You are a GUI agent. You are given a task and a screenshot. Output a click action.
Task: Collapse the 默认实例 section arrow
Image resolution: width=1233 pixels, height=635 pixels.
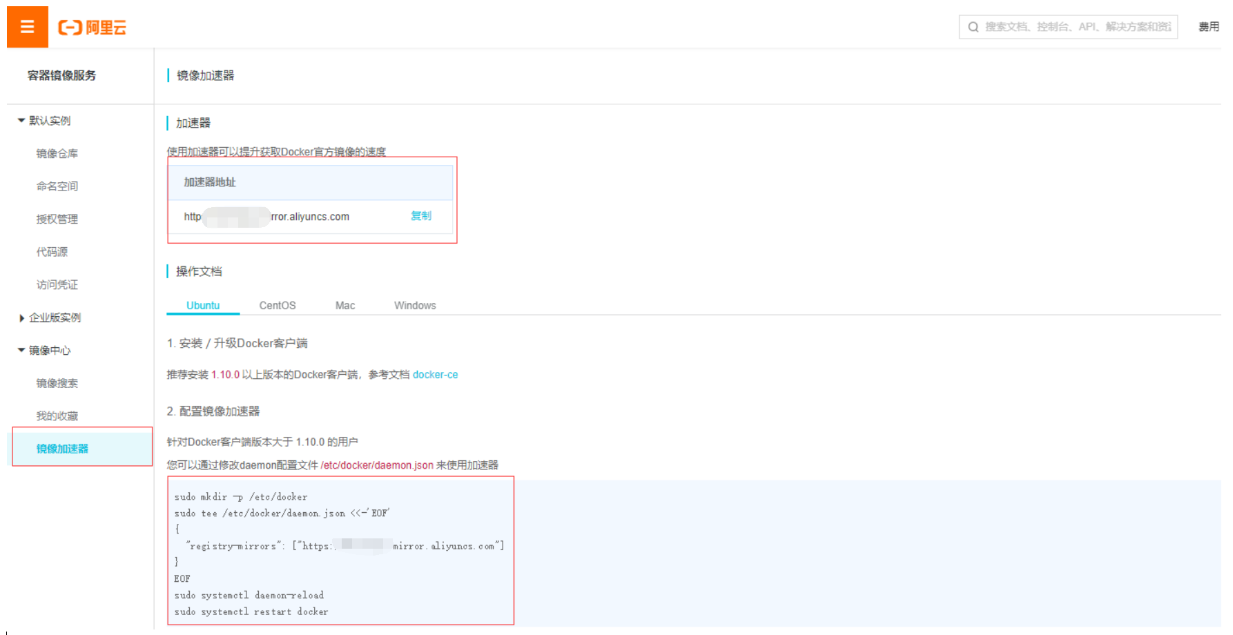tap(21, 120)
